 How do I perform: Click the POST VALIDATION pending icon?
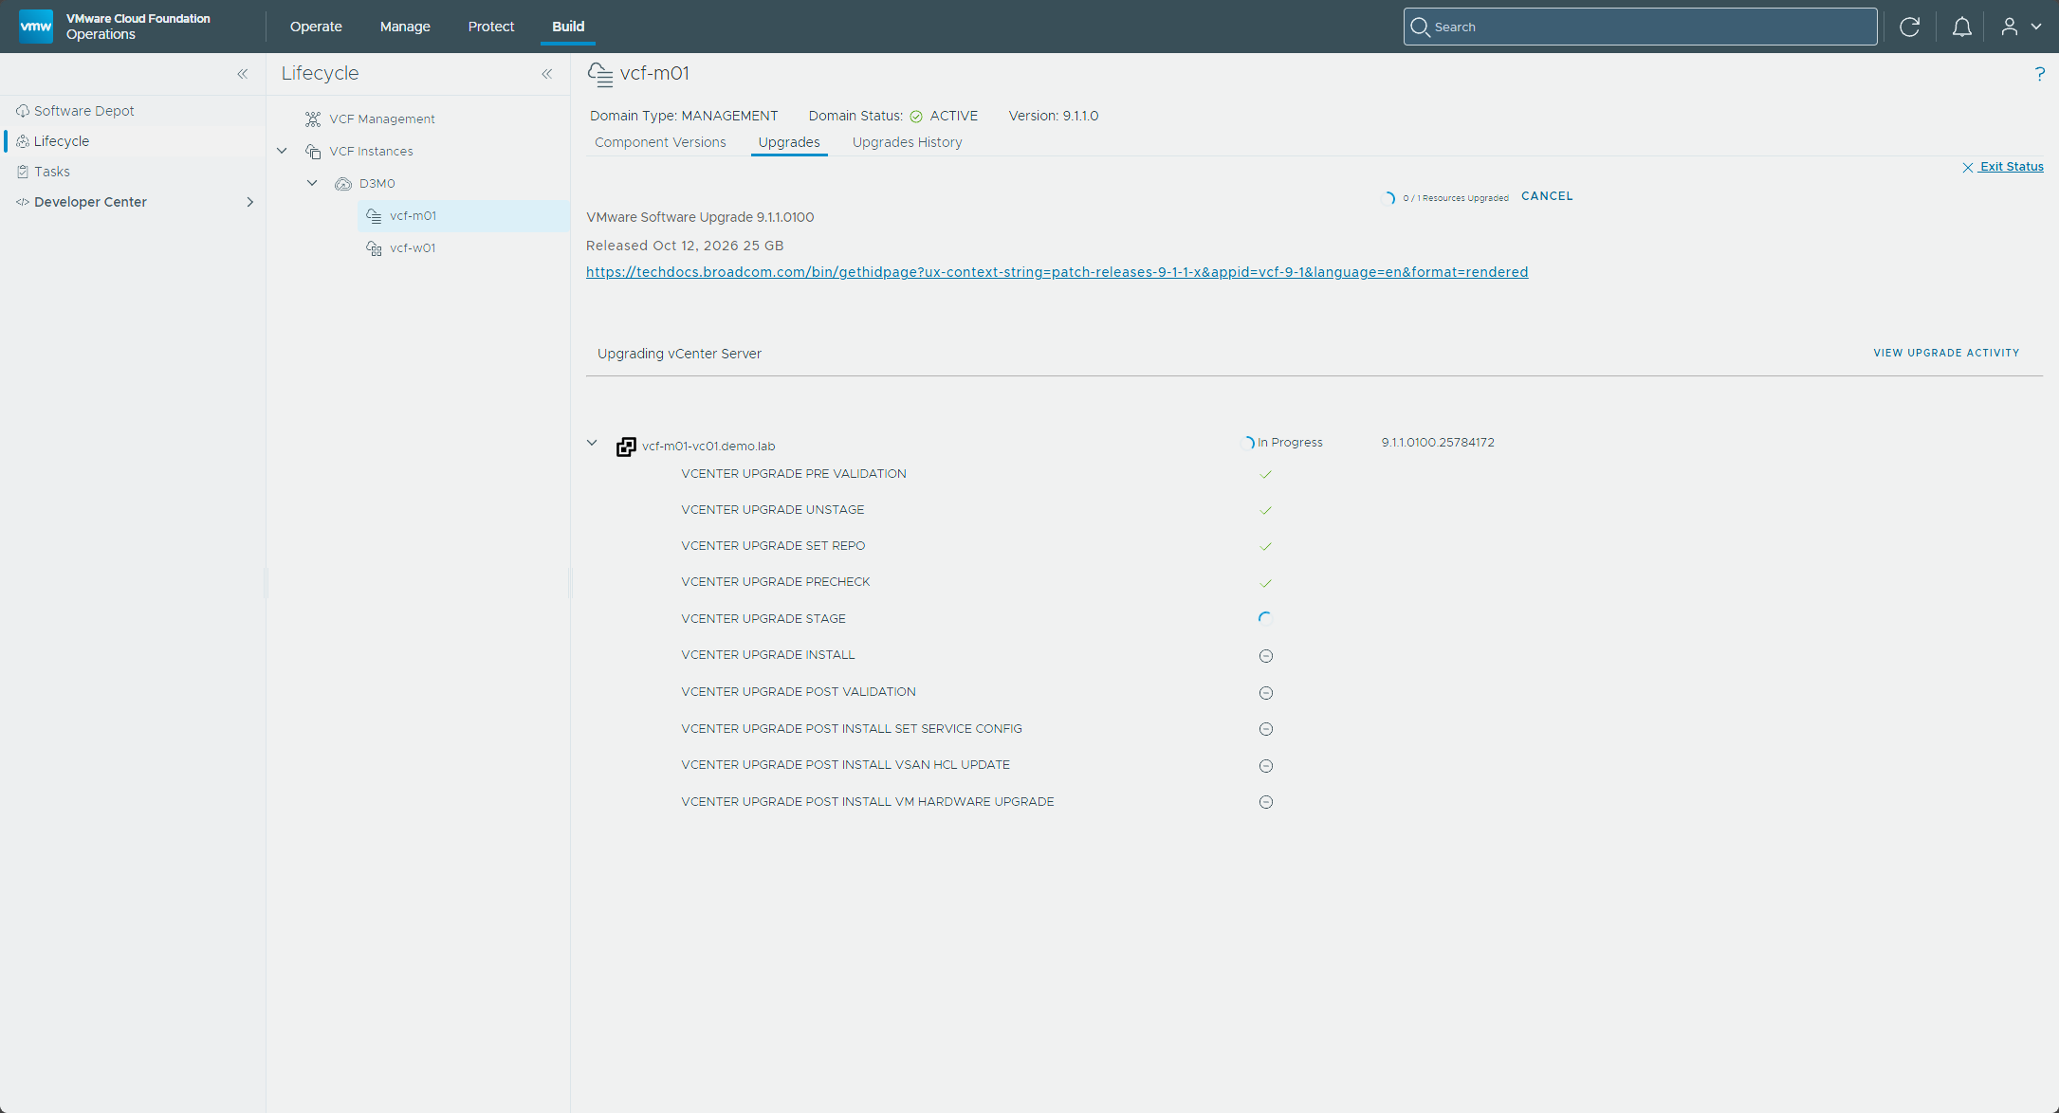pos(1265,693)
